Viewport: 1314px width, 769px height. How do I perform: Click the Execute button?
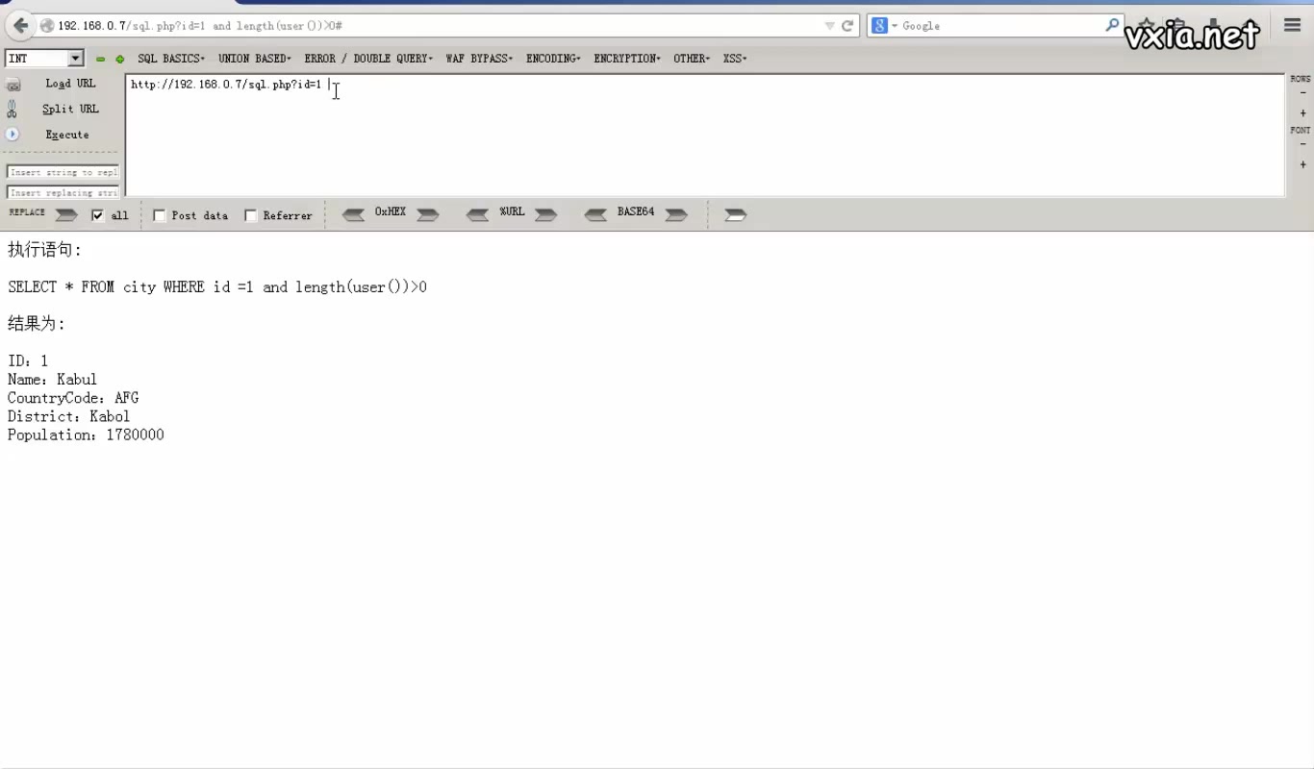pyautogui.click(x=67, y=135)
